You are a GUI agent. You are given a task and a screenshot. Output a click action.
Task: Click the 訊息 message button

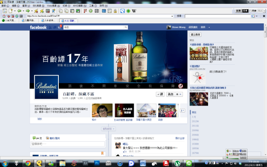171,94
